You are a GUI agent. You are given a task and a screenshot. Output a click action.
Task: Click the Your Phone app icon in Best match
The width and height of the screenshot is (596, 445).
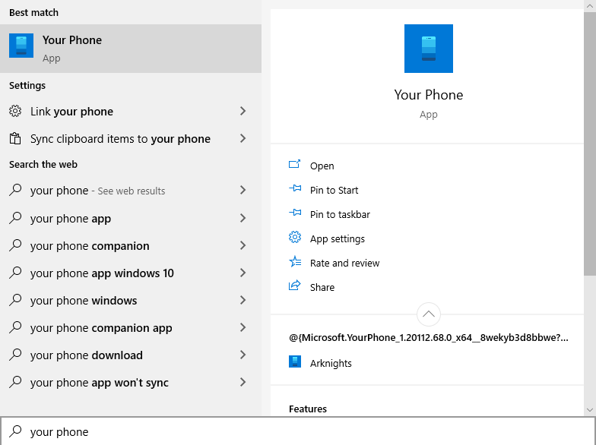tap(21, 46)
